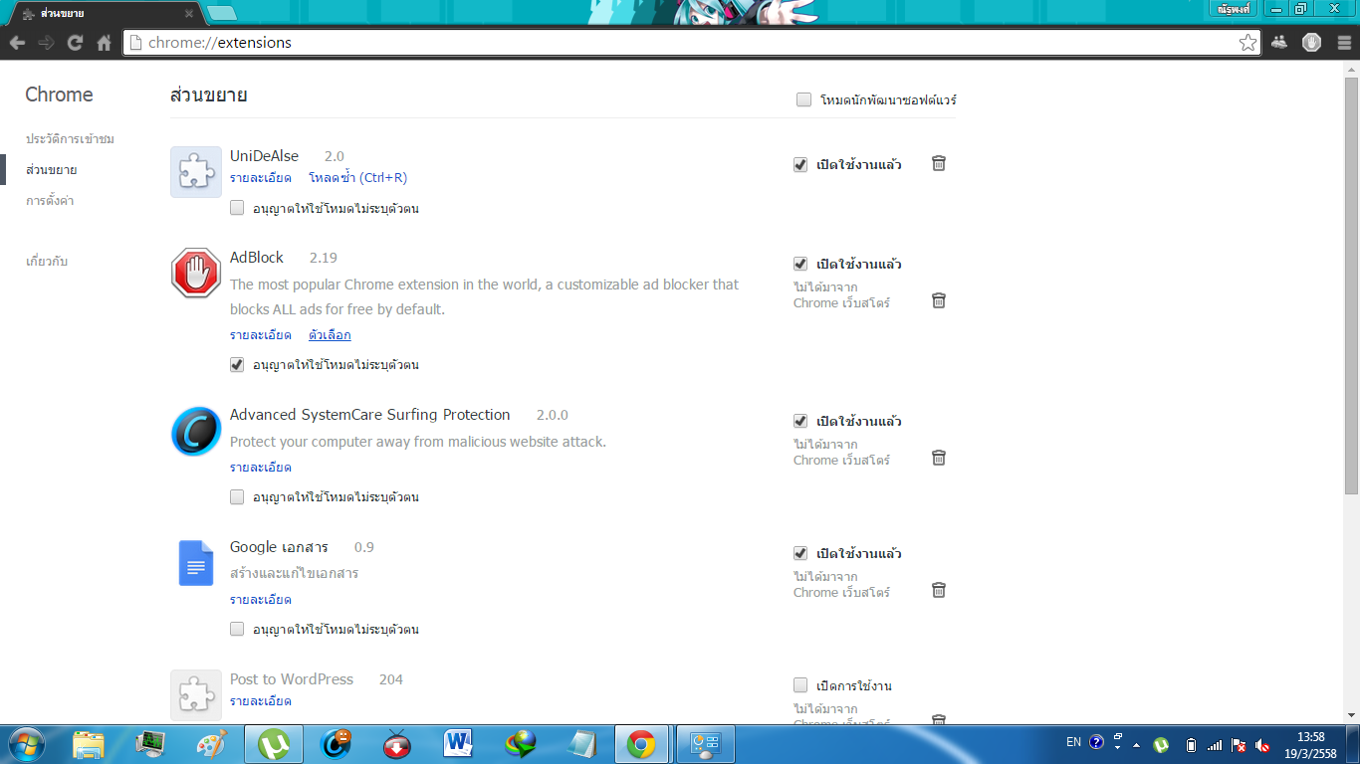The height and width of the screenshot is (764, 1360).
Task: Switch to Google Chrome in the taskbar
Action: (641, 744)
